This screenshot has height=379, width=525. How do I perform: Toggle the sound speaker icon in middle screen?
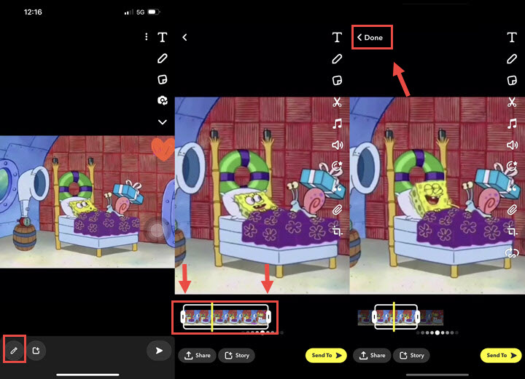coord(338,145)
